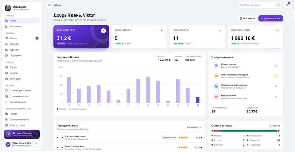Click the Добавить товар button
Screen dimensions: 295x152
click(x=271, y=18)
